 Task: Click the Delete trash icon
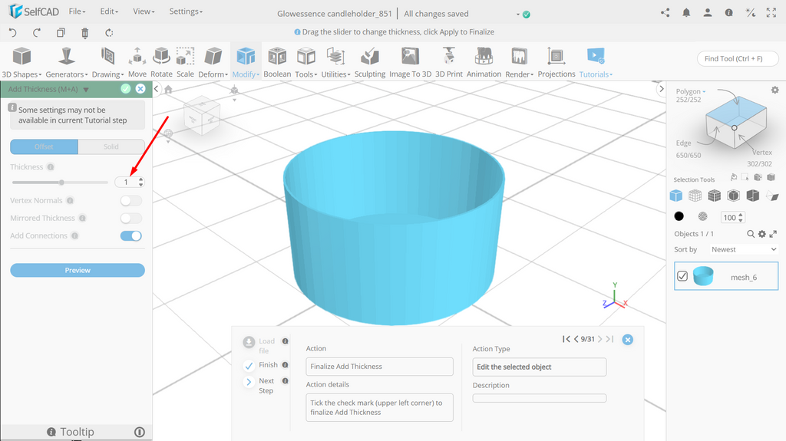click(84, 33)
